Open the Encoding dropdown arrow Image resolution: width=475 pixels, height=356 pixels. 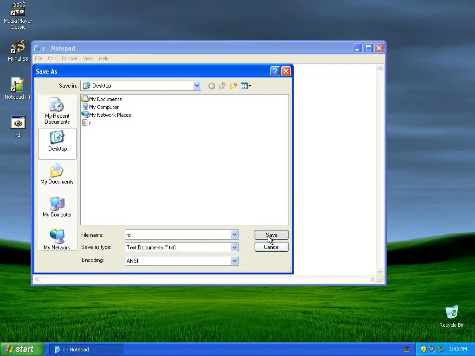[x=234, y=261]
